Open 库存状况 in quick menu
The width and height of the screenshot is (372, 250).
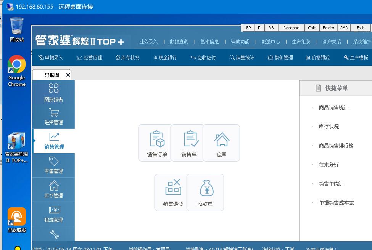point(329,127)
